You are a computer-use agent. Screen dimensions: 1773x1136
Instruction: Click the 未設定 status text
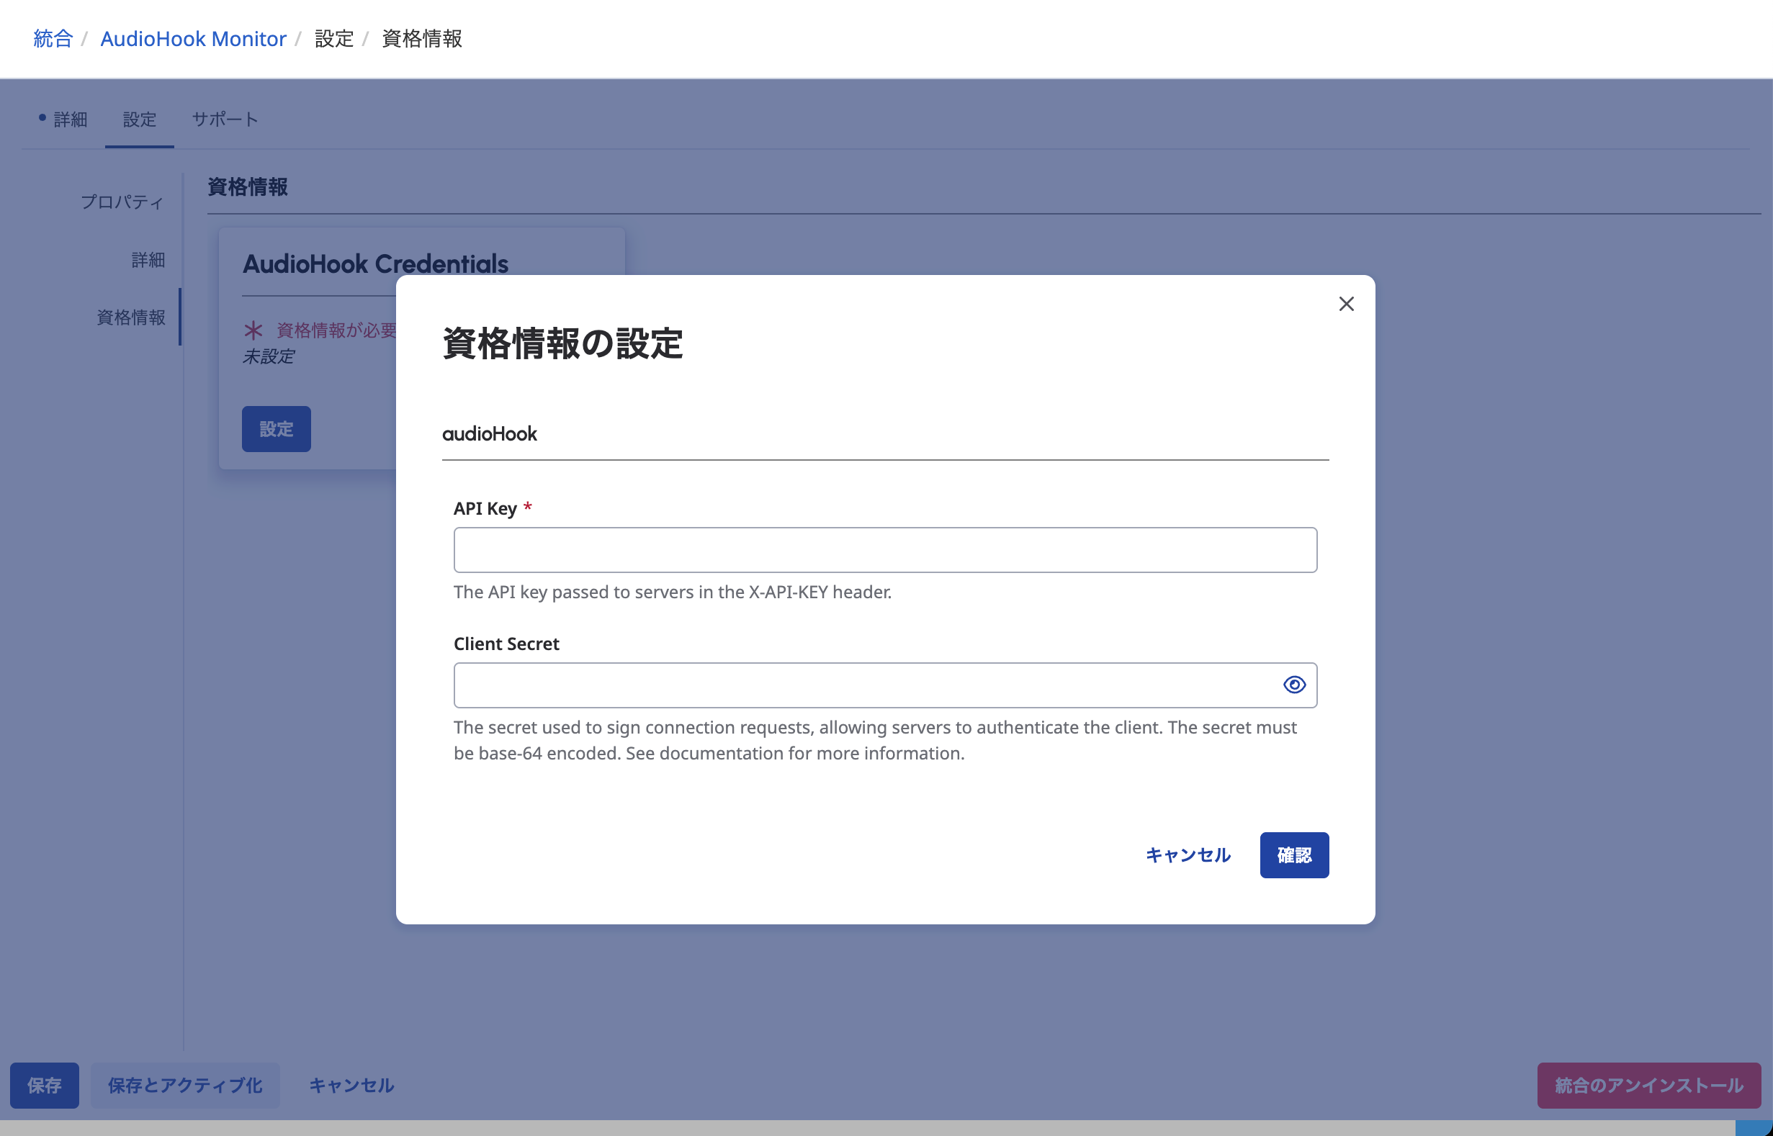tap(269, 357)
